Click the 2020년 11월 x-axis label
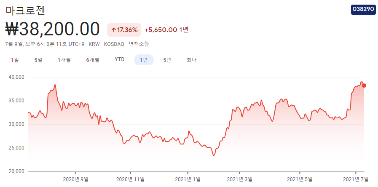 (130, 179)
